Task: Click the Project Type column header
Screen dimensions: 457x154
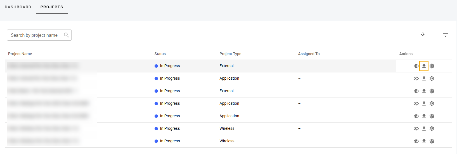Action: coord(230,54)
